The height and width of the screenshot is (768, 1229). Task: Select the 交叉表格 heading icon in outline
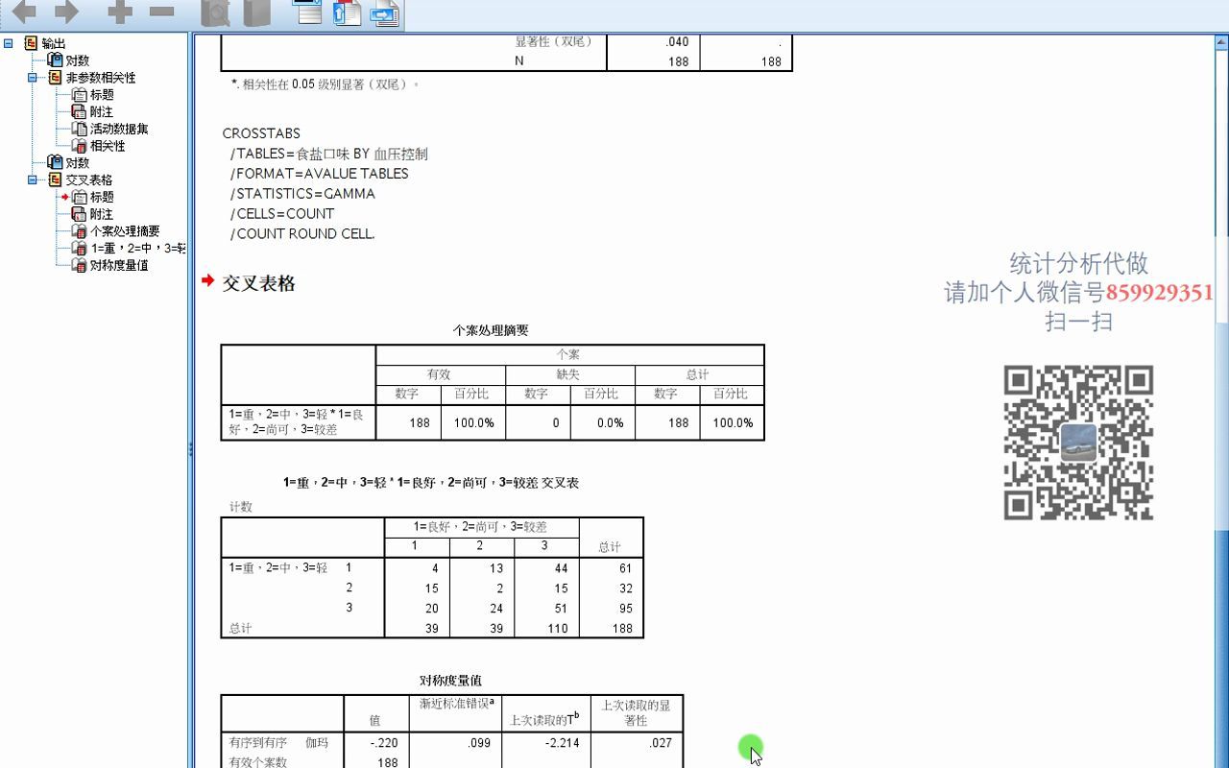[x=56, y=180]
